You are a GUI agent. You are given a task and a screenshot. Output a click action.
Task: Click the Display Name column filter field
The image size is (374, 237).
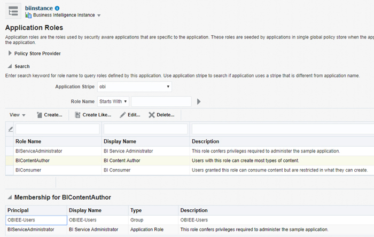tap(146, 129)
